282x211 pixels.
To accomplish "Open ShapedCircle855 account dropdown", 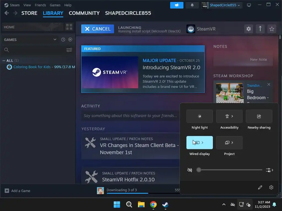I will tap(225, 5).
